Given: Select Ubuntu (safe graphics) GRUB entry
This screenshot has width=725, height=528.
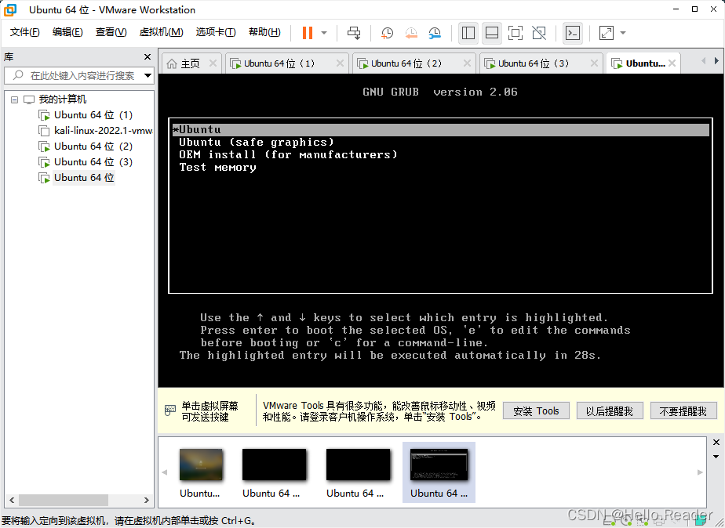Looking at the screenshot, I should pyautogui.click(x=256, y=142).
